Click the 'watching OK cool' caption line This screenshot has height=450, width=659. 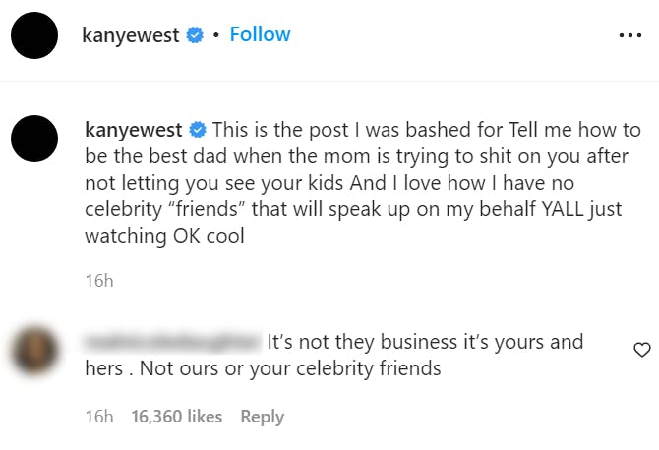165,236
